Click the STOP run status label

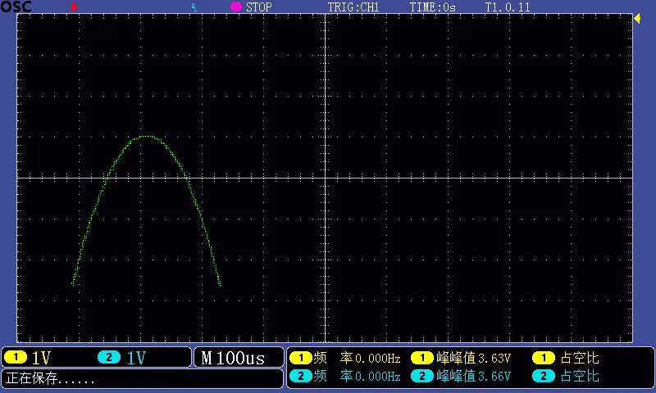click(x=258, y=7)
